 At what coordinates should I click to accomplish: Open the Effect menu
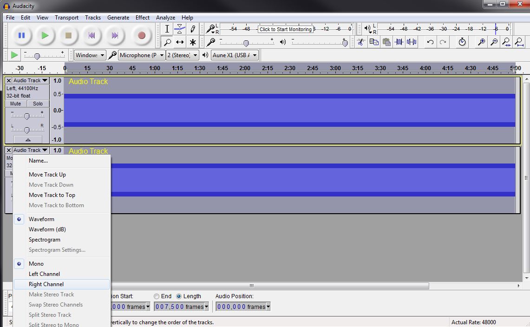[143, 18]
